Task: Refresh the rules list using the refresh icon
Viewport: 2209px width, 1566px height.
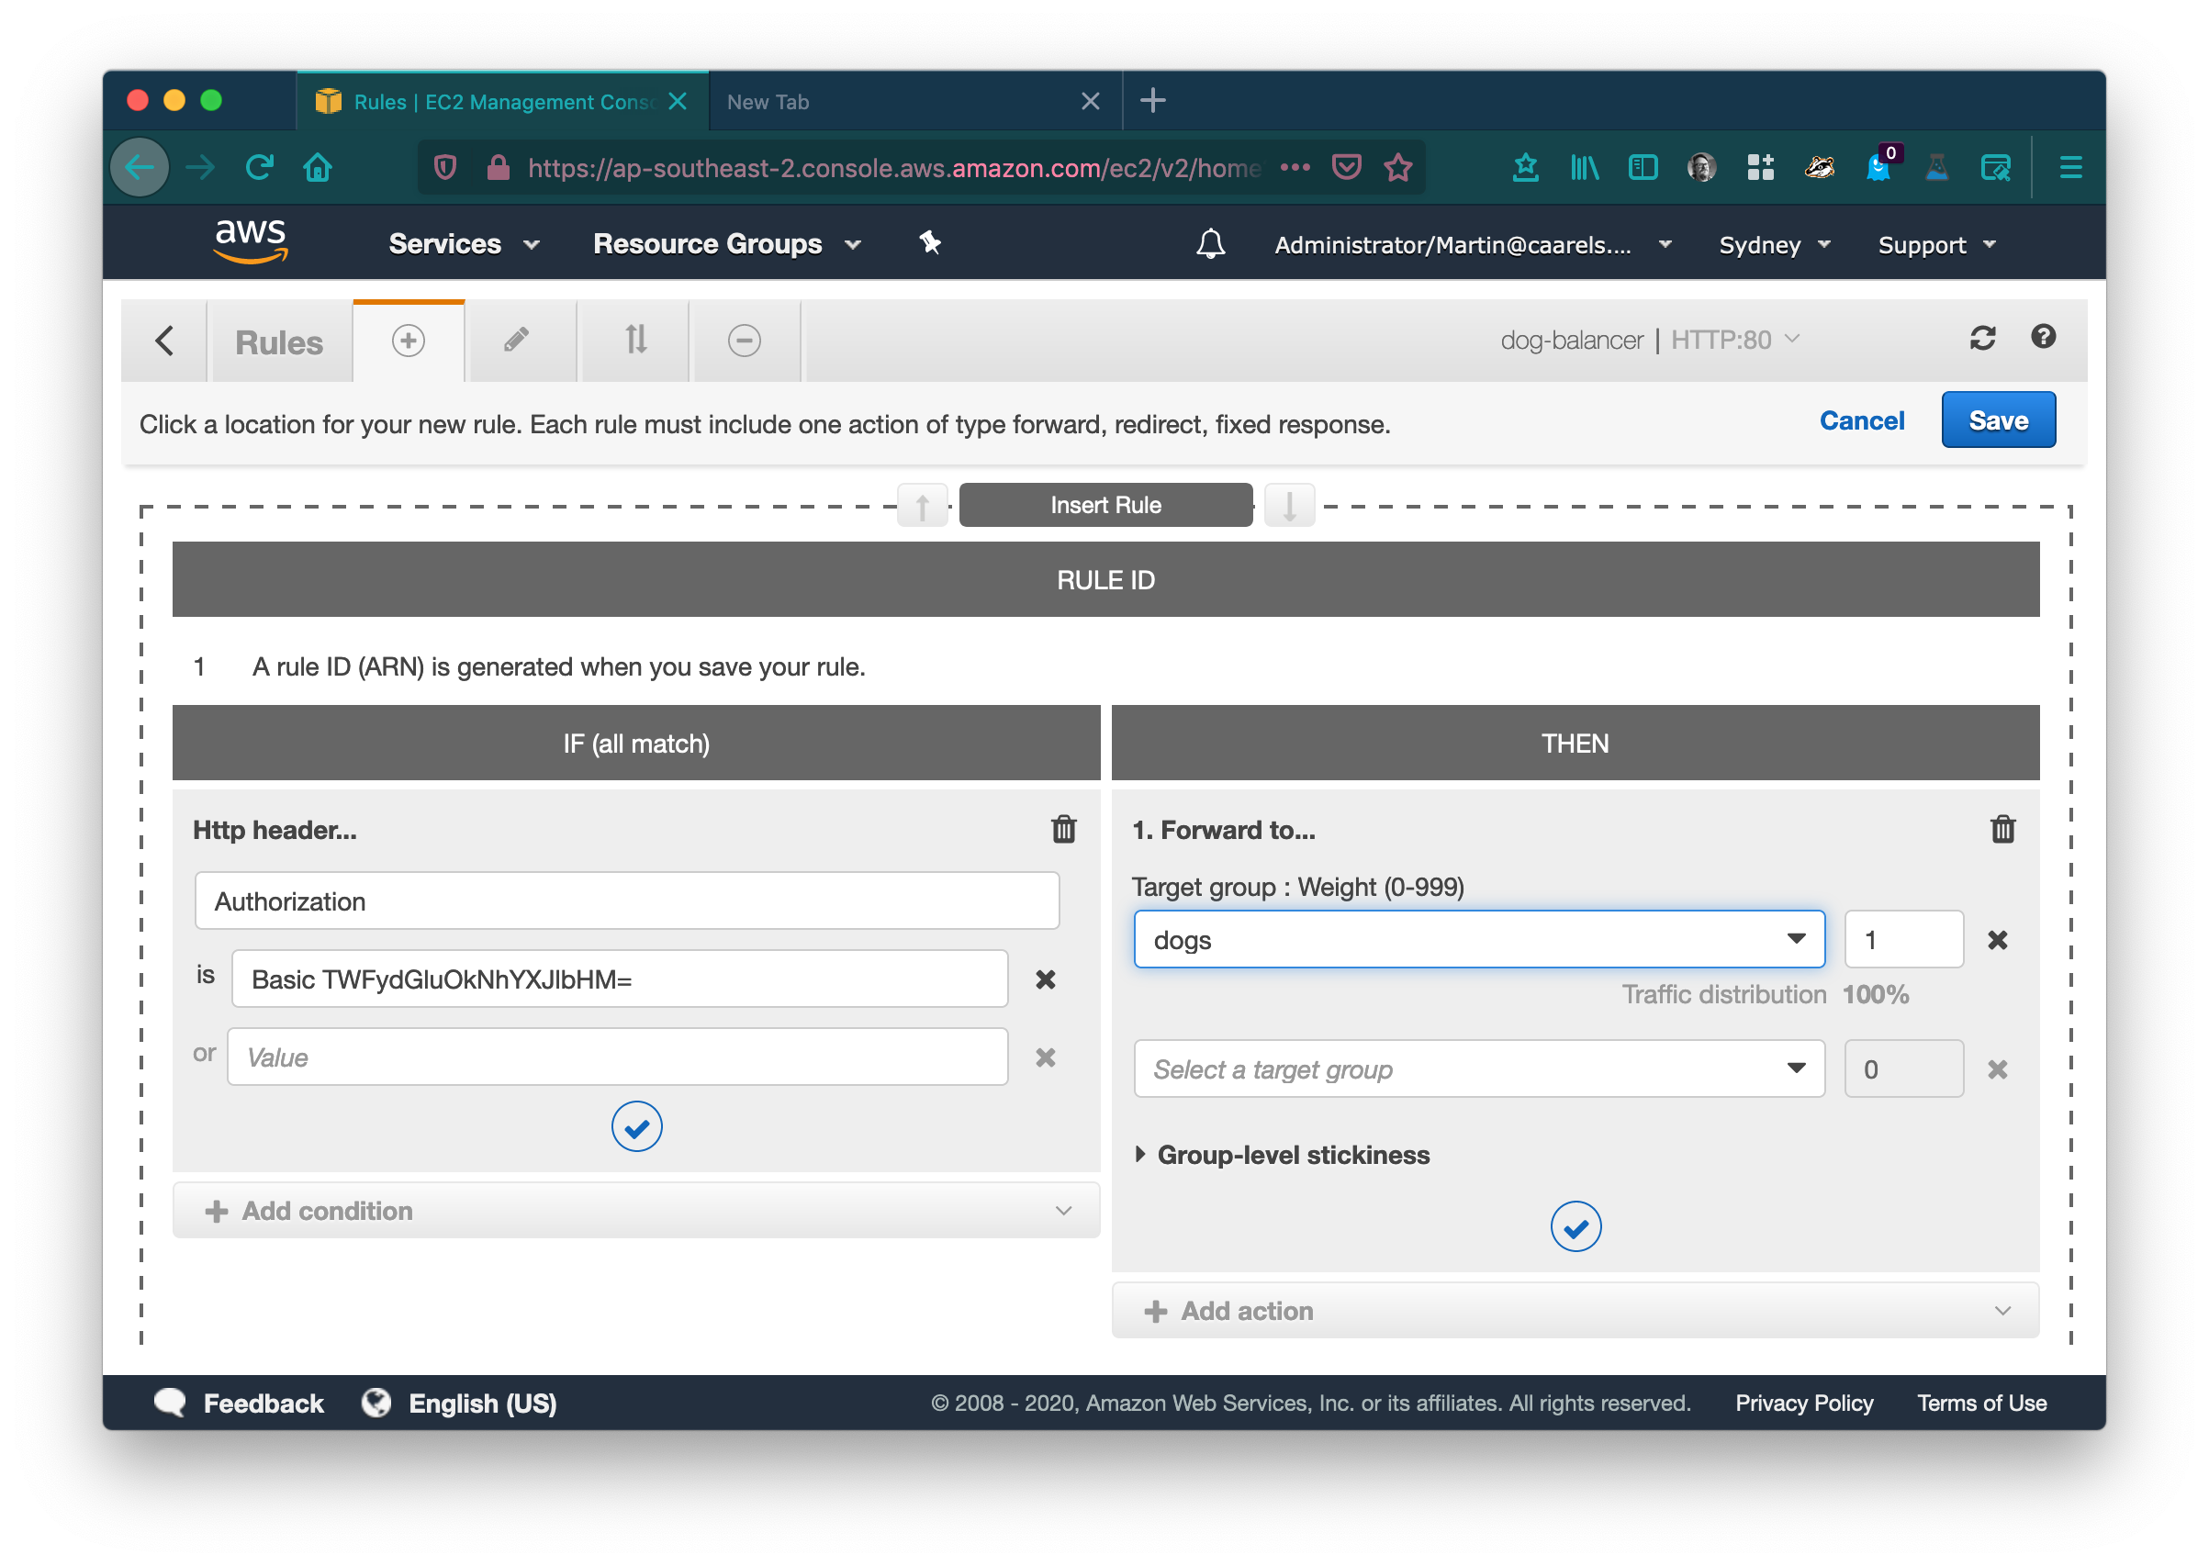Action: tap(1982, 339)
